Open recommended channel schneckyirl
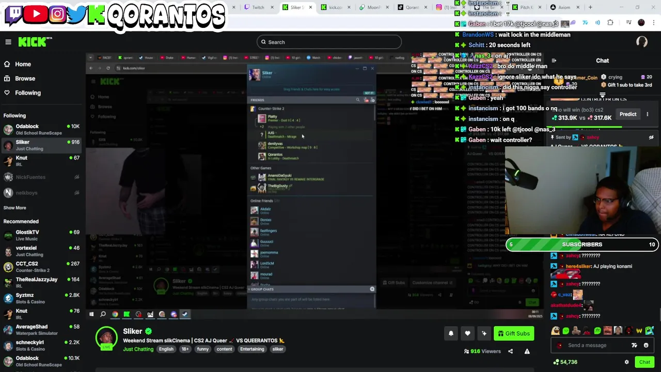 [x=41, y=345]
